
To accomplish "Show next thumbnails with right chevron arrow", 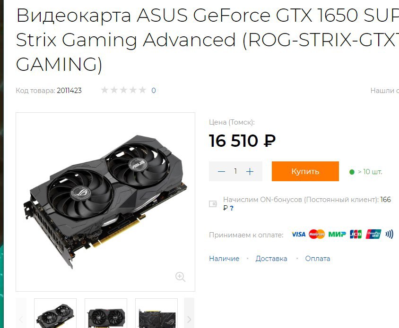I will pyautogui.click(x=189, y=319).
